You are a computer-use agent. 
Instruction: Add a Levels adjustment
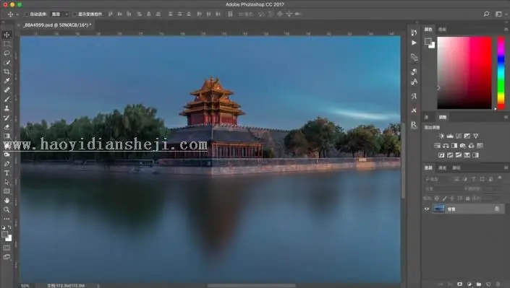(x=450, y=136)
